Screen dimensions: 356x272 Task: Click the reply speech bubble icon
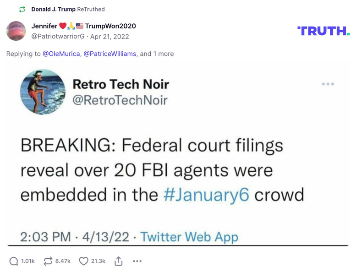(x=14, y=261)
